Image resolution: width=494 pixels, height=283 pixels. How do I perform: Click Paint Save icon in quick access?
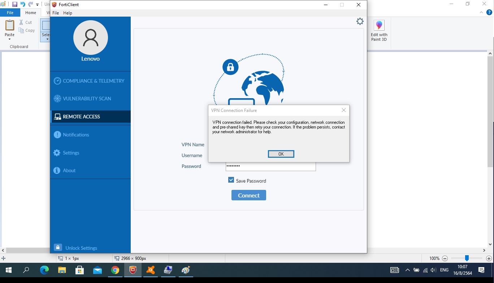pos(15,4)
